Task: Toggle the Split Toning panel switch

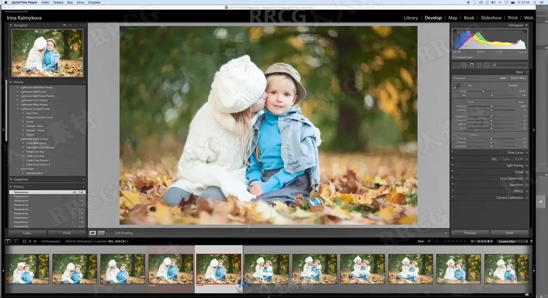Action: [x=452, y=165]
